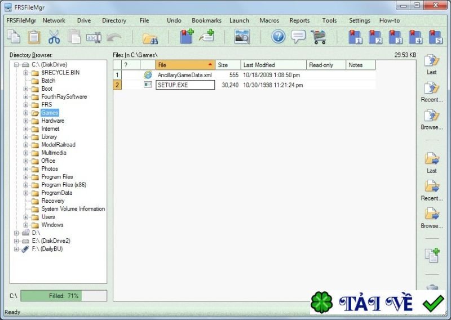
Task: Click the Rename abc toolbar icon
Action: tap(94, 37)
